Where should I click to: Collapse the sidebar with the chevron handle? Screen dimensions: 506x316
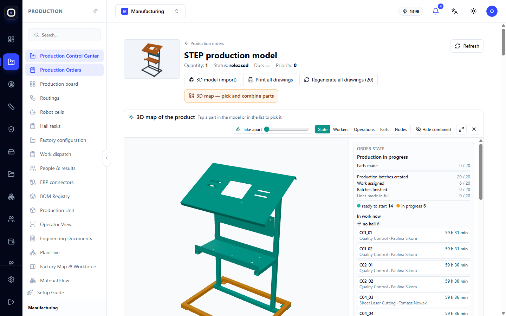107,158
